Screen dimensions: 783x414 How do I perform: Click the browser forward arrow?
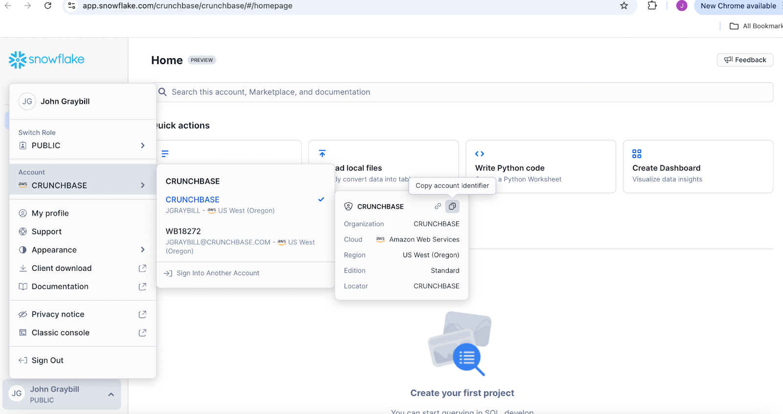click(27, 6)
